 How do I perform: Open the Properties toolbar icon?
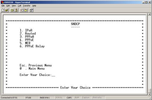pyautogui.click(x=31, y=10)
